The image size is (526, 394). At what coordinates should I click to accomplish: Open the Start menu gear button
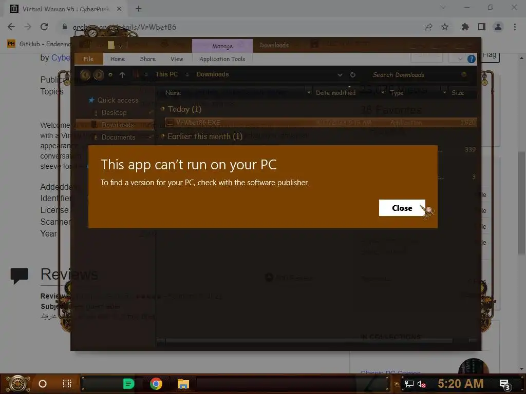18,384
